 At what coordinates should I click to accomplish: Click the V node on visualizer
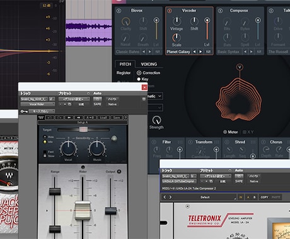240,67
